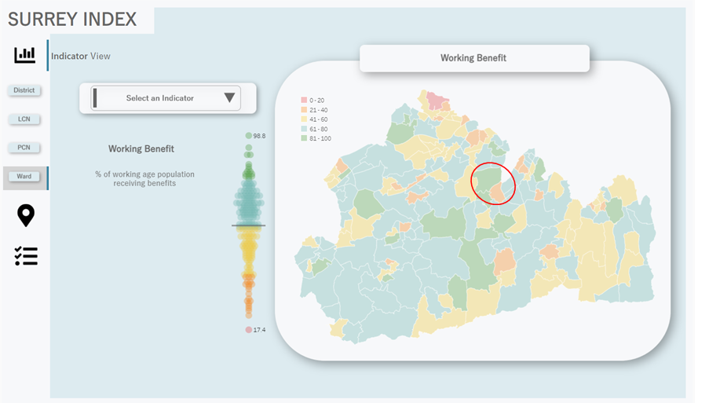Click the map location pin icon
Image resolution: width=709 pixels, height=403 pixels.
coord(26,215)
